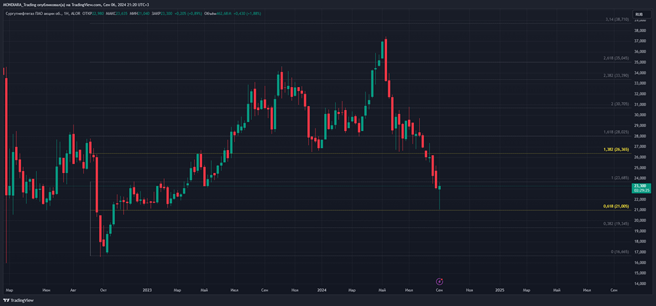656x306 pixels.
Task: Click the 2025 label on time axis
Action: (499, 290)
